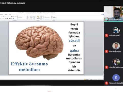Viewport: 123px width, 92px height.
Task: Click the muted microphone icon beside Jamila Mammad
Action: click(107, 67)
